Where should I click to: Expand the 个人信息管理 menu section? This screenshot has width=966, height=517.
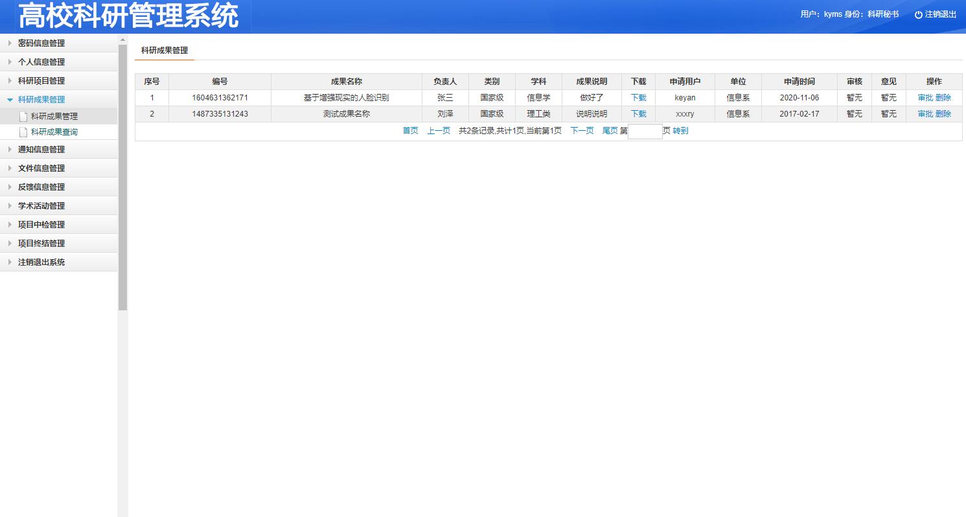point(41,62)
